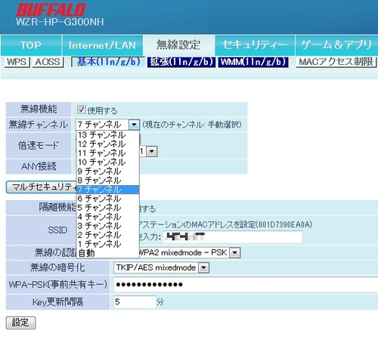Click the 現在のチャンネル: 手動選択 text
The image size is (378, 343).
click(x=192, y=125)
